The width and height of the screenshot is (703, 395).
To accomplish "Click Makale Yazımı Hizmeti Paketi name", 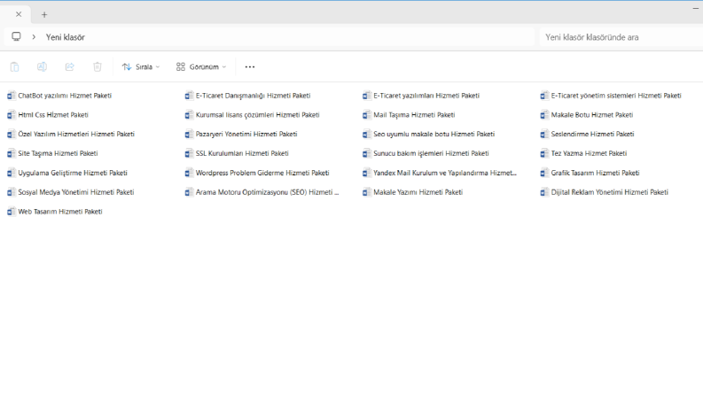I will click(x=418, y=192).
